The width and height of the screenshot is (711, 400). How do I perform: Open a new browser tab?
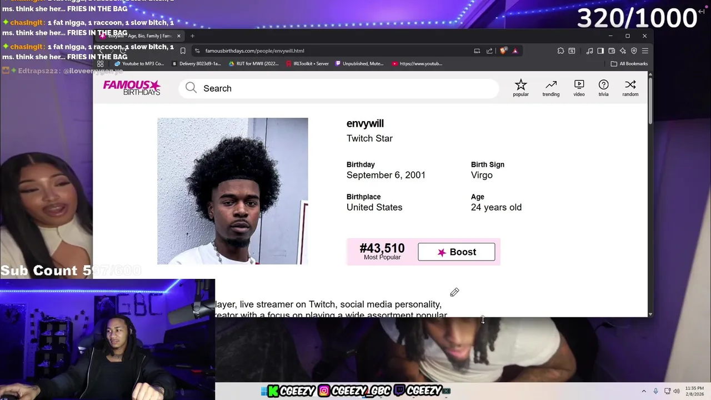point(192,36)
